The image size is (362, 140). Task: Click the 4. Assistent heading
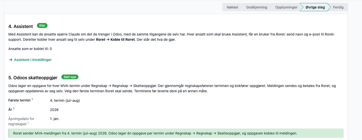coord(21,26)
